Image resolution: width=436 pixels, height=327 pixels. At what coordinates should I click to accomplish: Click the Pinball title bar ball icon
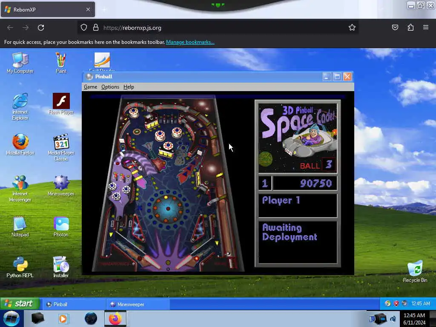coord(89,77)
